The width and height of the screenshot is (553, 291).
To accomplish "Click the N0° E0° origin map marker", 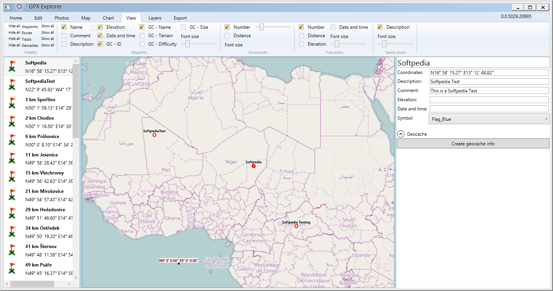I will (179, 263).
